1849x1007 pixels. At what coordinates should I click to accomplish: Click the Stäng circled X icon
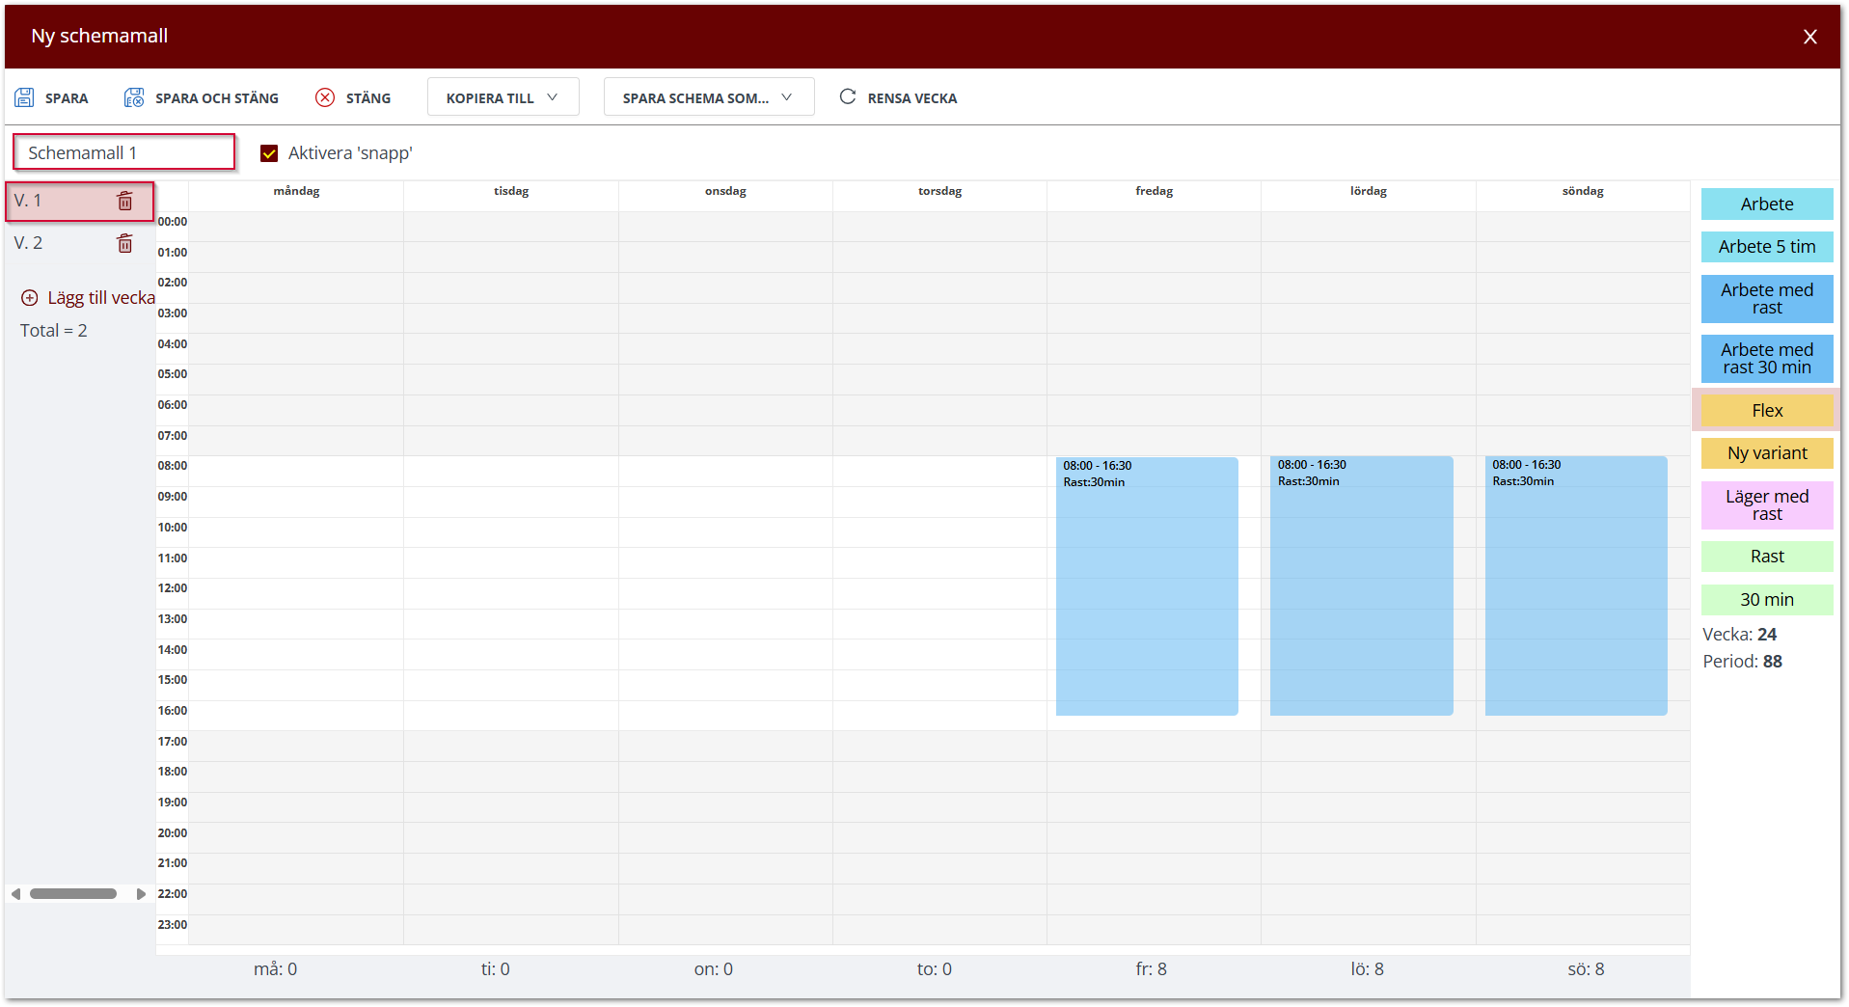tap(325, 97)
